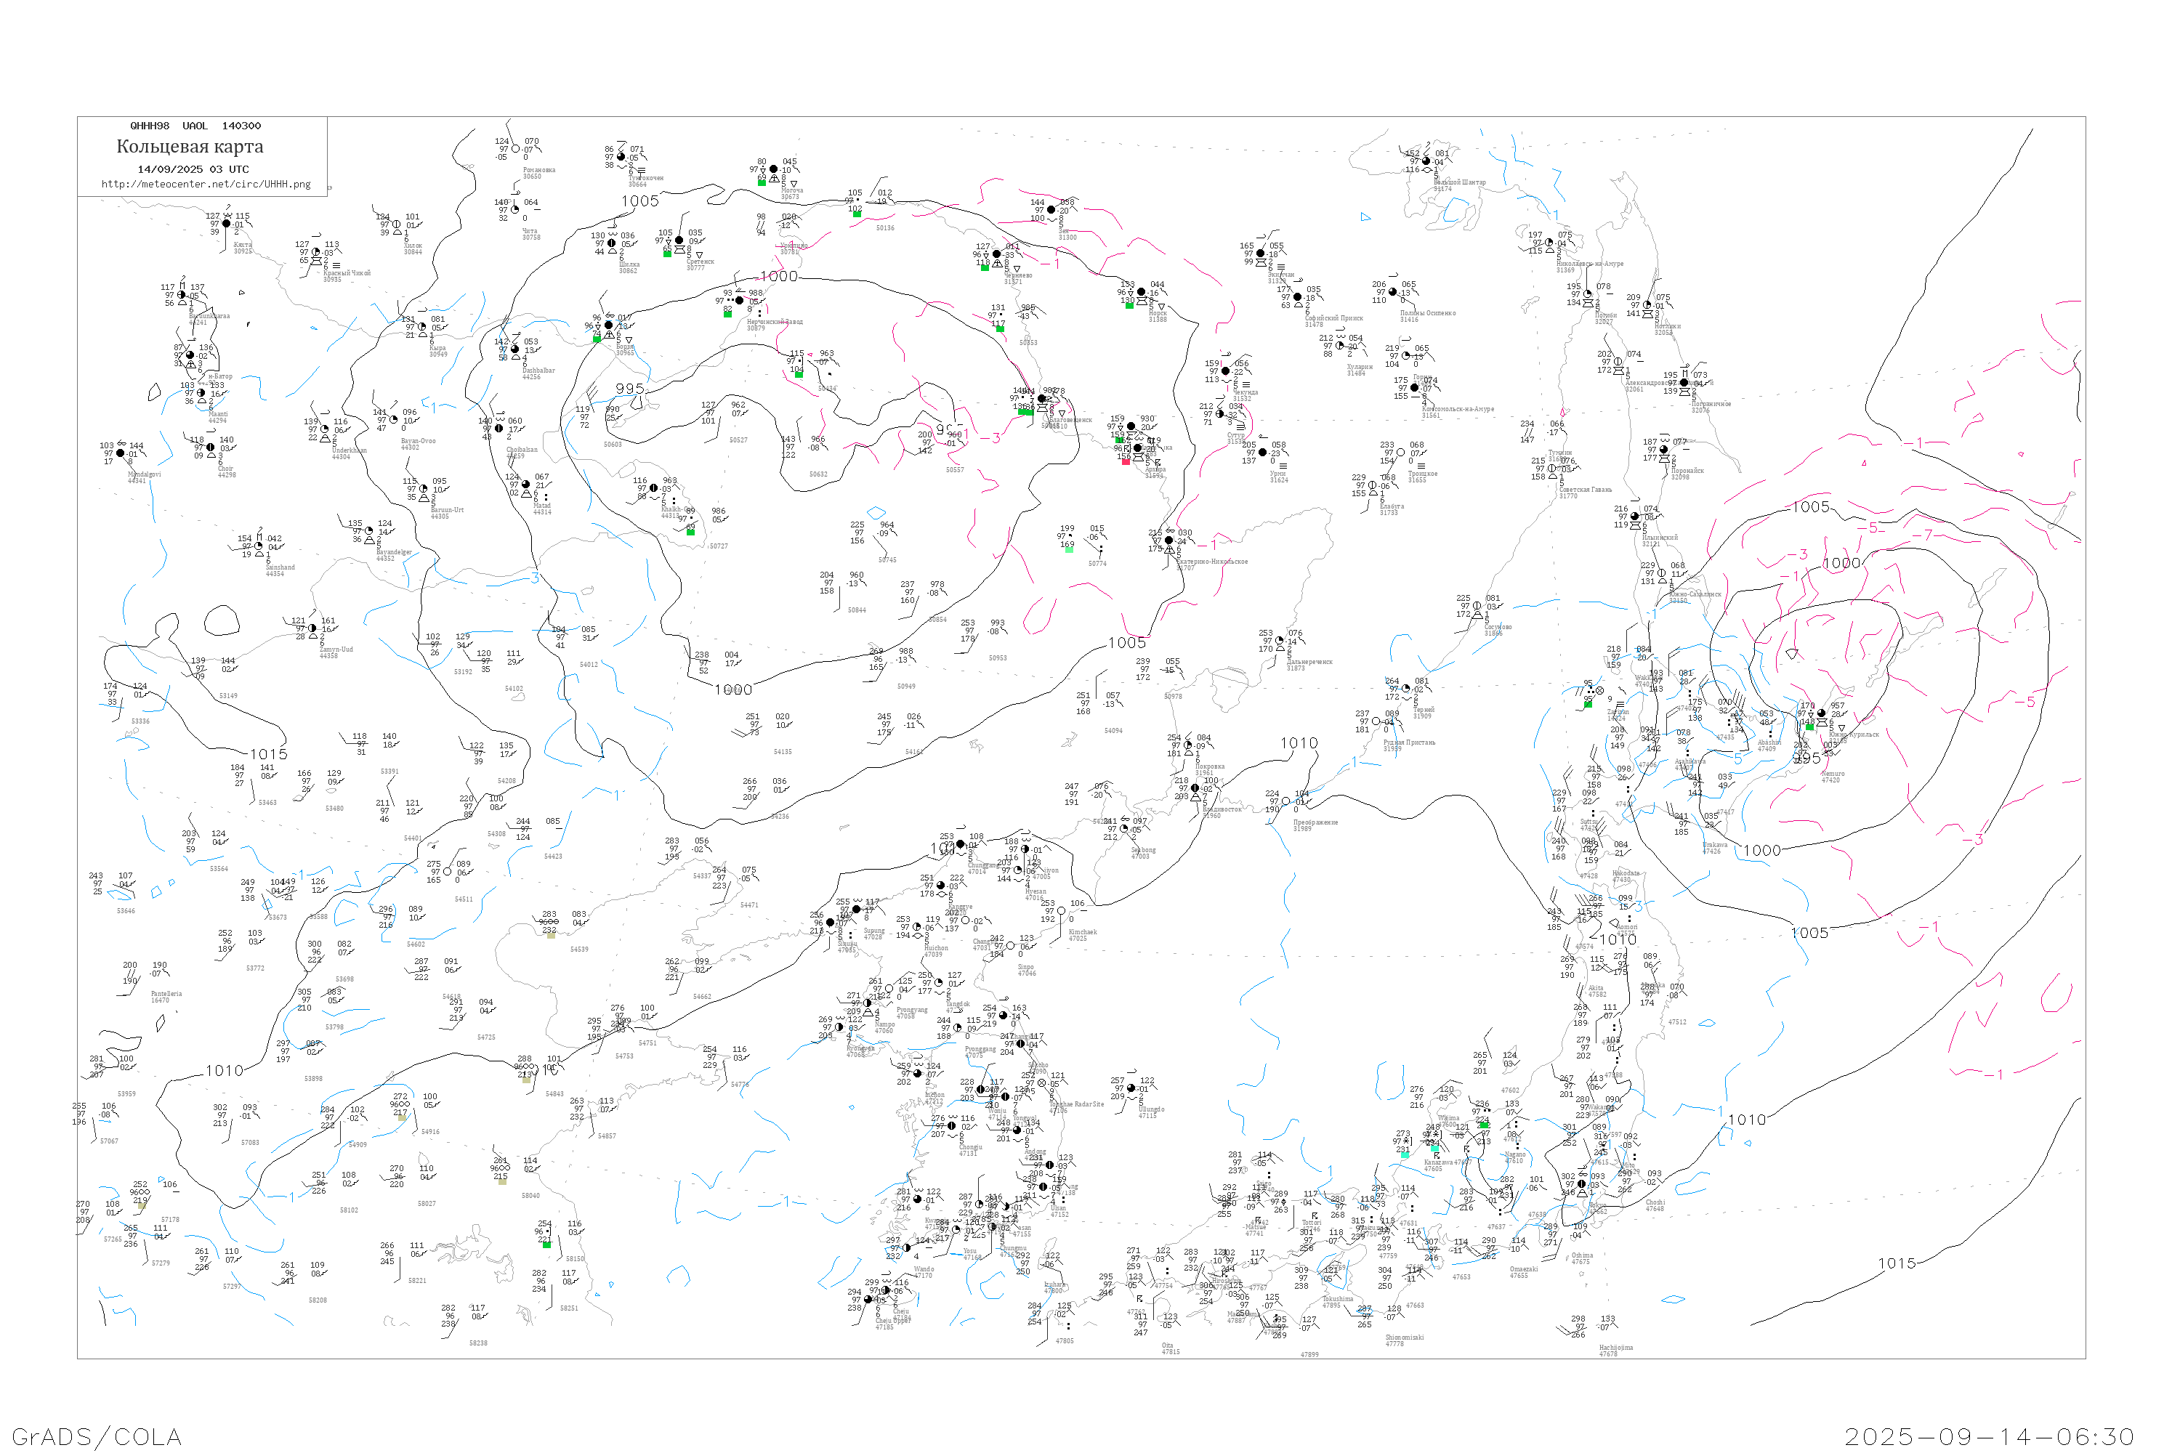The image size is (2180, 1453).
Task: Click the Полины Осипенко station circle
Action: pos(1393,293)
